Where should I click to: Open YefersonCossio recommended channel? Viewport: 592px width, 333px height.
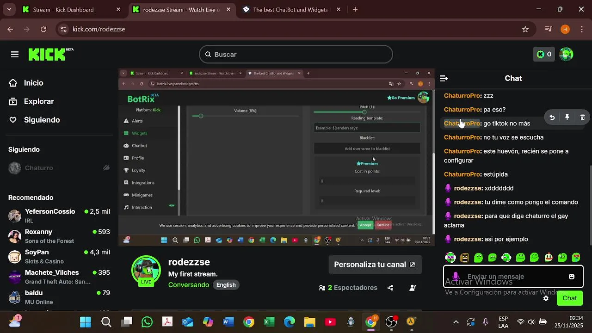pos(59,216)
